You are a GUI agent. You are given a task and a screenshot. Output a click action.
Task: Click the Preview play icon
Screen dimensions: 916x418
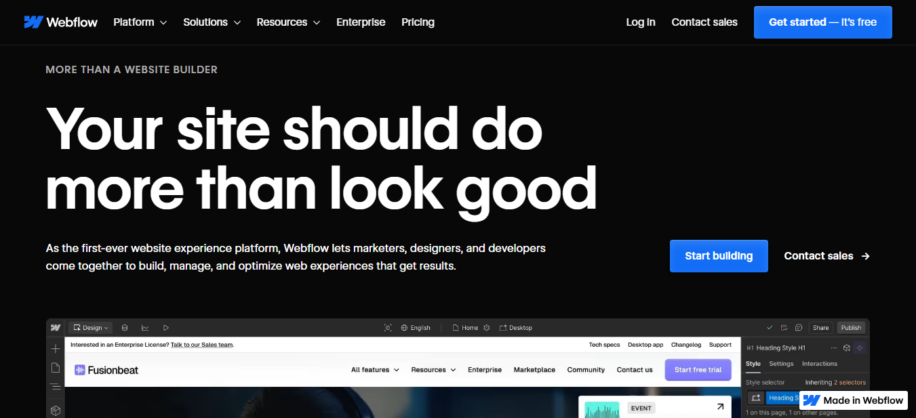click(x=166, y=328)
